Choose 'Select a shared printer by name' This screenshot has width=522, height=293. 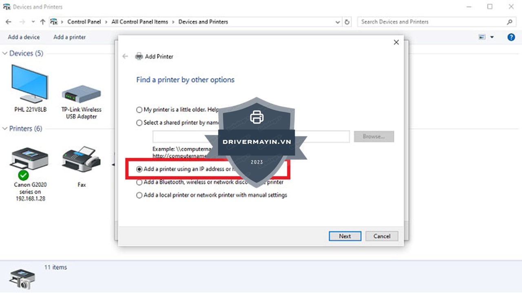point(139,122)
